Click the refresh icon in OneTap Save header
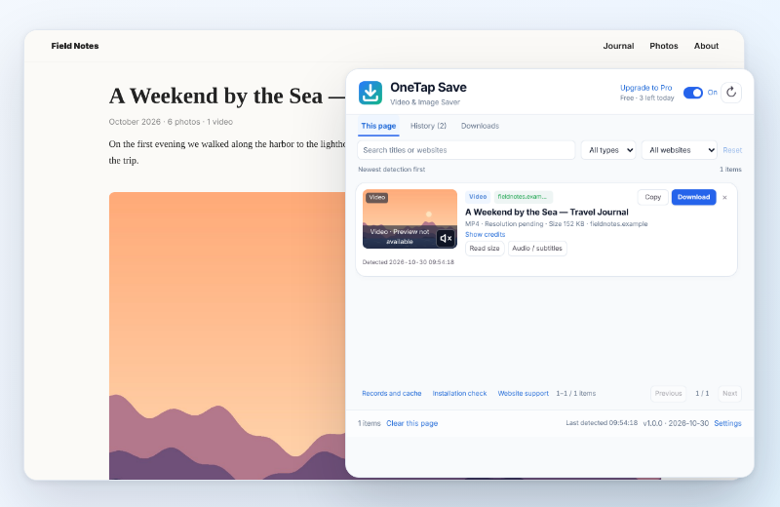The width and height of the screenshot is (780, 507). 730,93
